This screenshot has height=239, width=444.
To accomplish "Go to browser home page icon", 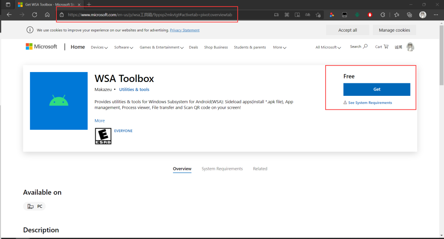I will click(x=47, y=15).
